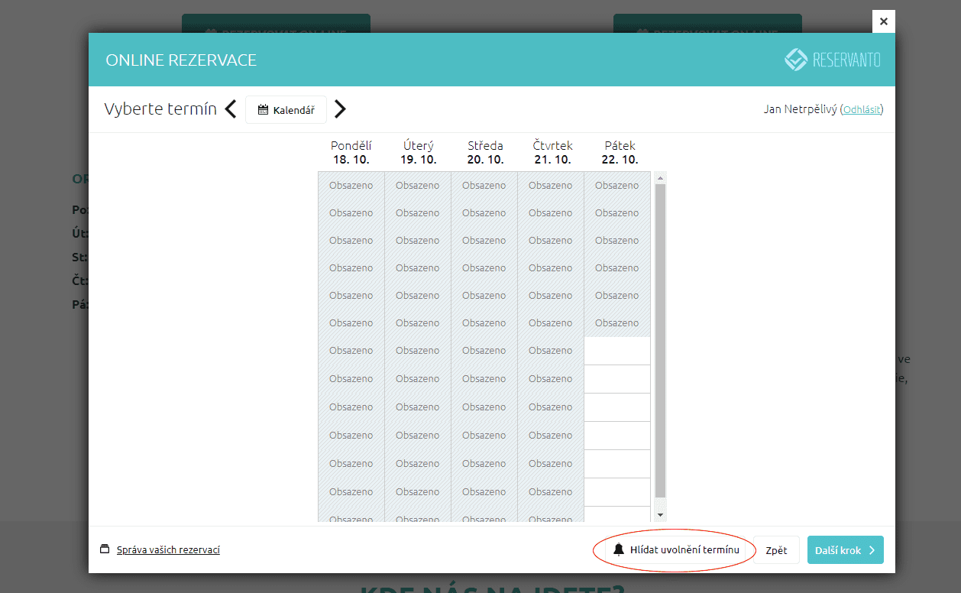Click the timetable vertical scrollbar thumb
Viewport: 961px width, 593px height.
tap(660, 340)
